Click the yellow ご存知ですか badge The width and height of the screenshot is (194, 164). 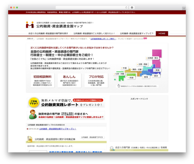(x=34, y=102)
